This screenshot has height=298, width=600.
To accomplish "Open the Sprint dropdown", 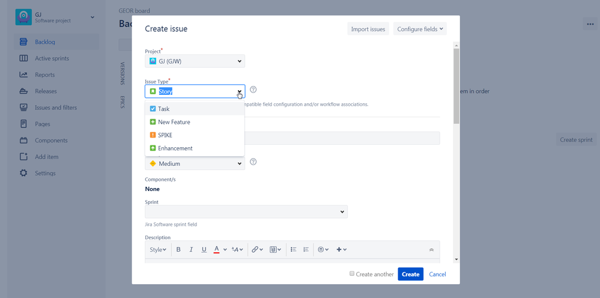I will point(246,211).
